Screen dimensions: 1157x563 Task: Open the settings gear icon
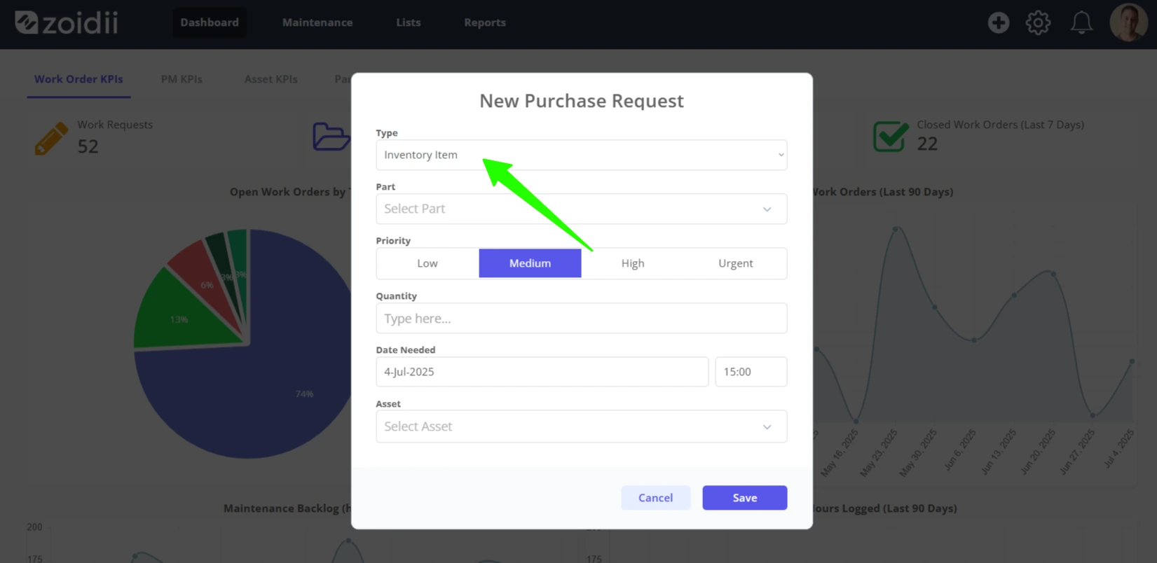tap(1038, 22)
